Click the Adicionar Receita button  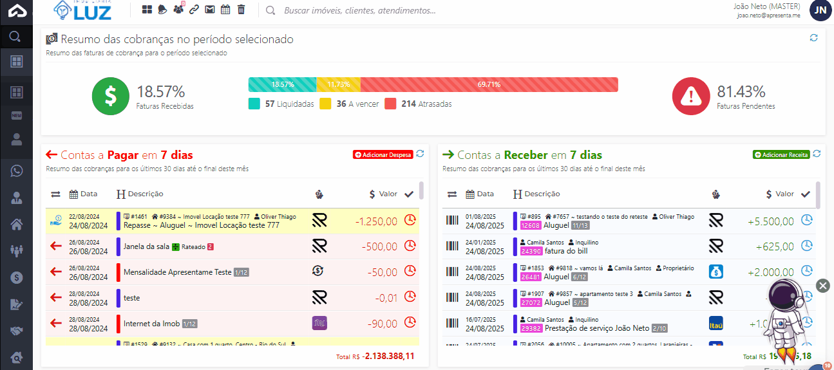click(x=781, y=155)
